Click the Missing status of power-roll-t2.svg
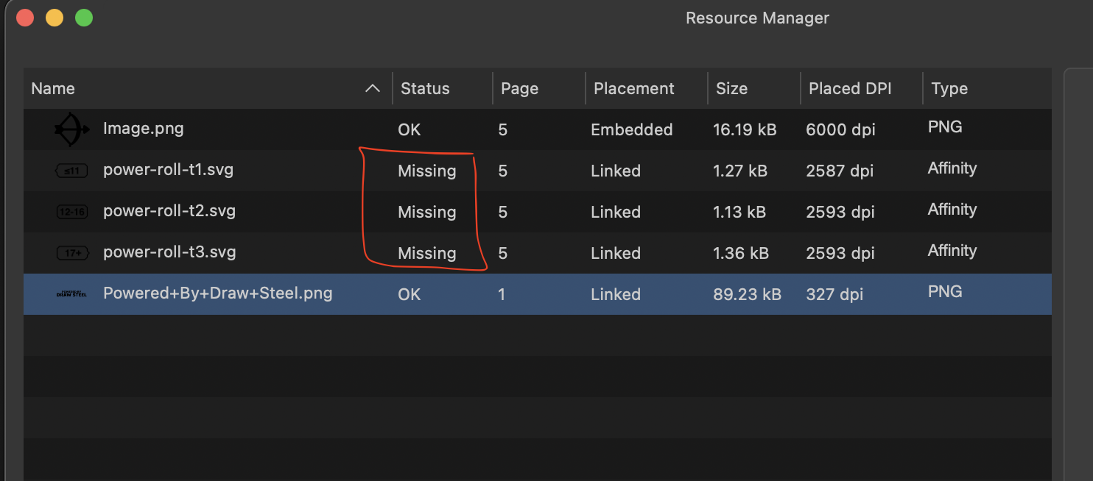The width and height of the screenshot is (1093, 481). click(x=426, y=213)
